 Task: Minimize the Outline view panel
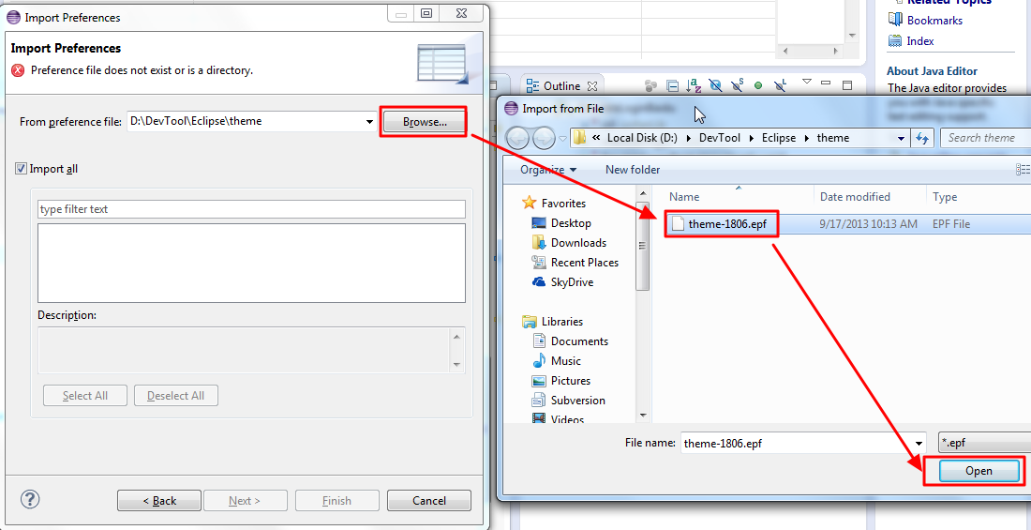click(827, 83)
